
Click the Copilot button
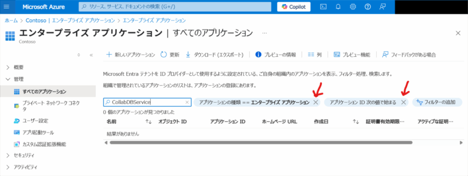(294, 7)
